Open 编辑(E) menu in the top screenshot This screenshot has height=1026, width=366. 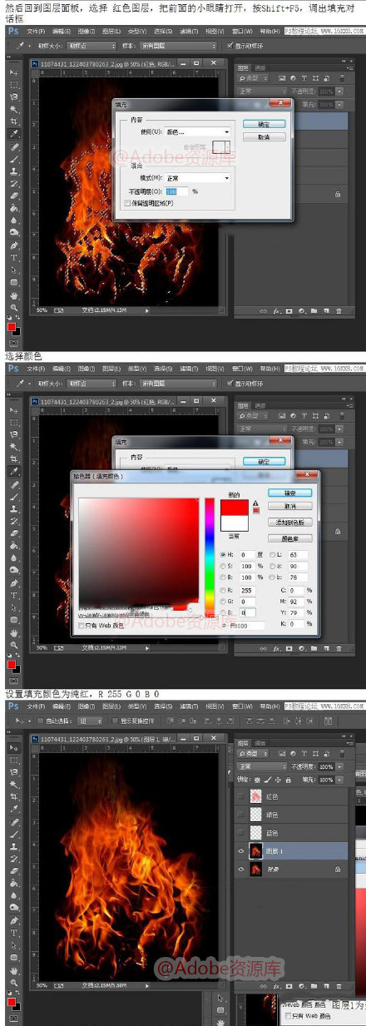pos(62,30)
